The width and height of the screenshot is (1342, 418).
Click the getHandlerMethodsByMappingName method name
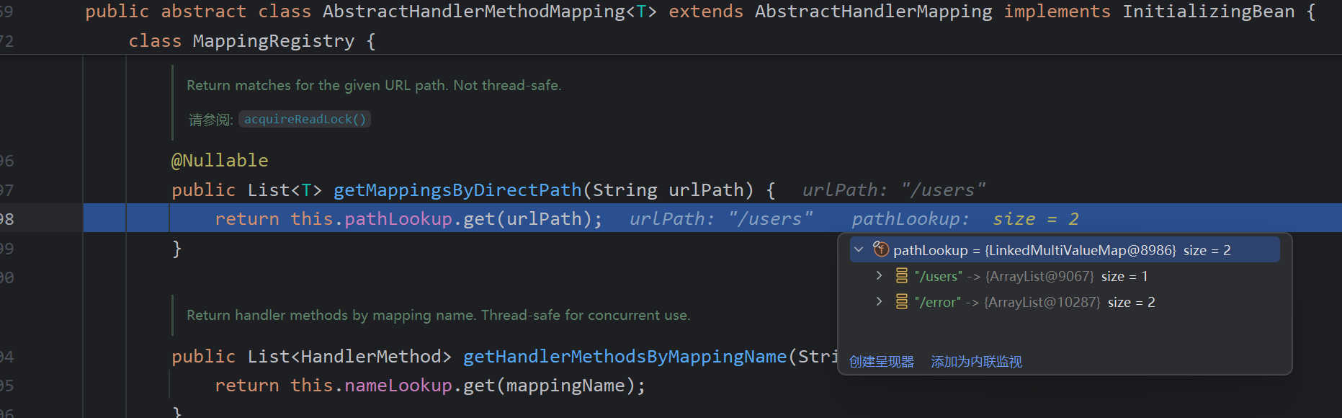point(625,357)
